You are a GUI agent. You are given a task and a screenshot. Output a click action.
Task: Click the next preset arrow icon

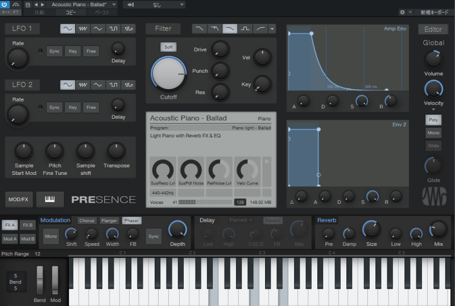coord(43,5)
